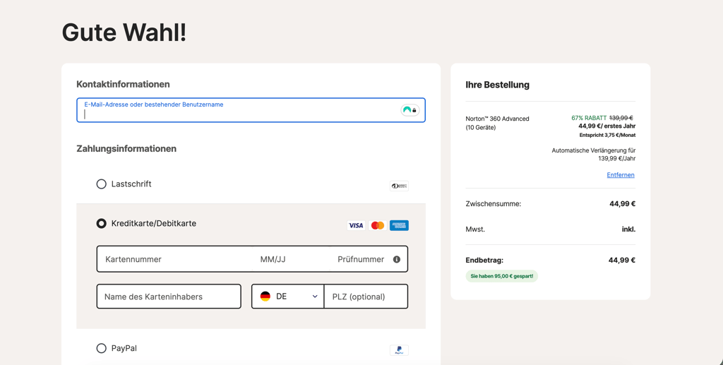Click the Entfernen link to remove item
Image resolution: width=723 pixels, height=365 pixels.
click(x=621, y=174)
